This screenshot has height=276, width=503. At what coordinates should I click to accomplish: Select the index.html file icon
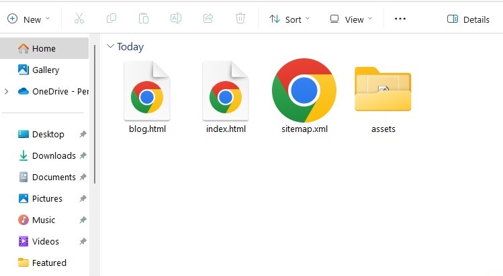pyautogui.click(x=226, y=91)
